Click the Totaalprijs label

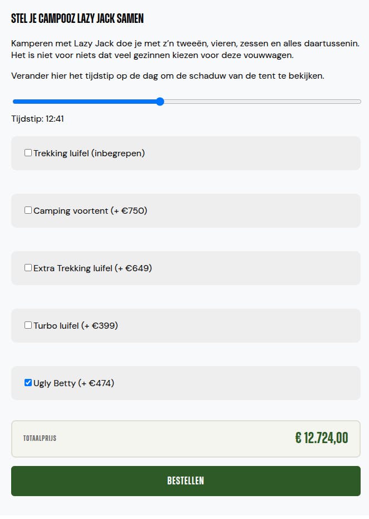pos(40,438)
